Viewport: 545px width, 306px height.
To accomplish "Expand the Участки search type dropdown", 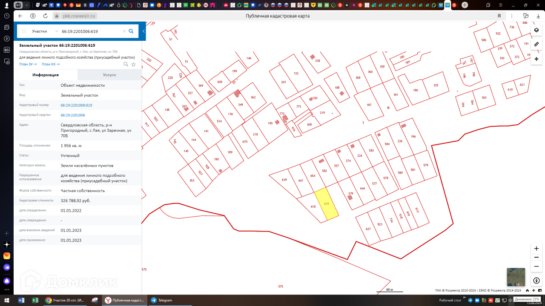I will pos(45,31).
